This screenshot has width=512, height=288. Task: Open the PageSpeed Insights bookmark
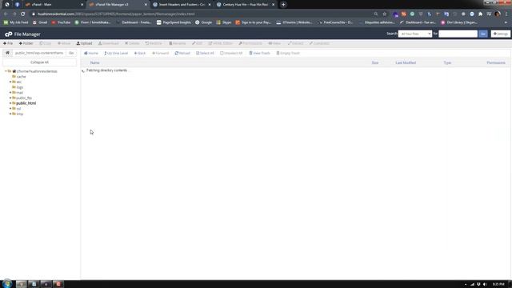(174, 22)
